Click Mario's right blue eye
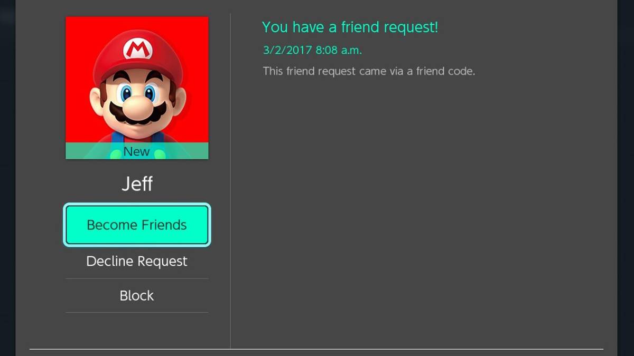634x356 pixels. tap(151, 94)
